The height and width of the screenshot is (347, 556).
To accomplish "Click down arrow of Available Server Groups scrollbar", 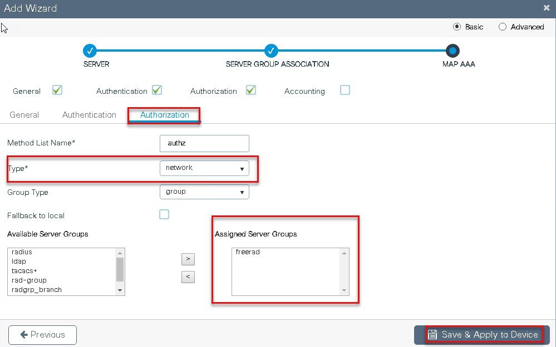I will coord(120,290).
